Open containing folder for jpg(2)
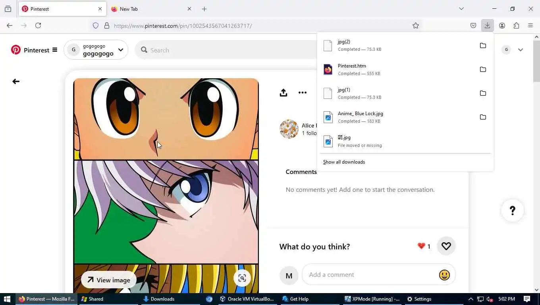540x305 pixels. pos(483,46)
